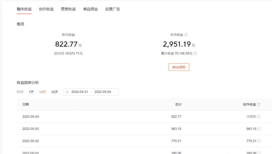Click end date 2022-05-04 field

103,92
